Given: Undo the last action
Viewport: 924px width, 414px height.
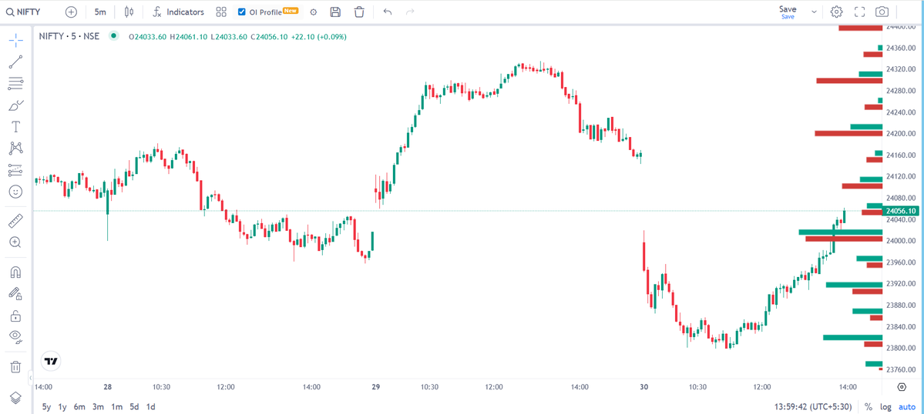Looking at the screenshot, I should [387, 12].
